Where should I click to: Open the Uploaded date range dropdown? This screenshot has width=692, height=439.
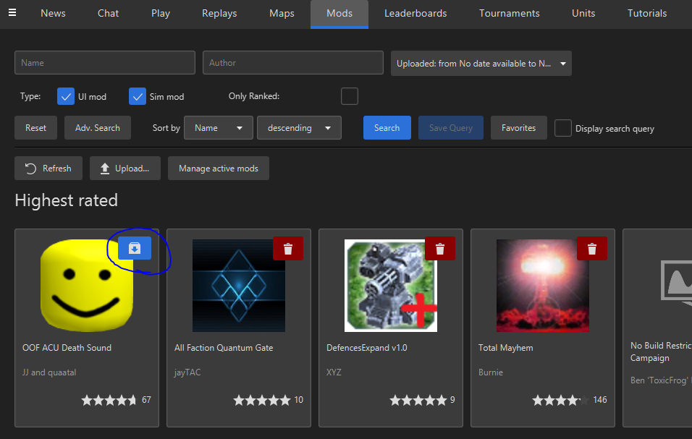click(481, 64)
